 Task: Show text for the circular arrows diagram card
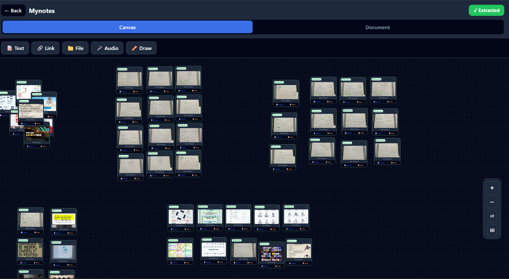pos(188,229)
